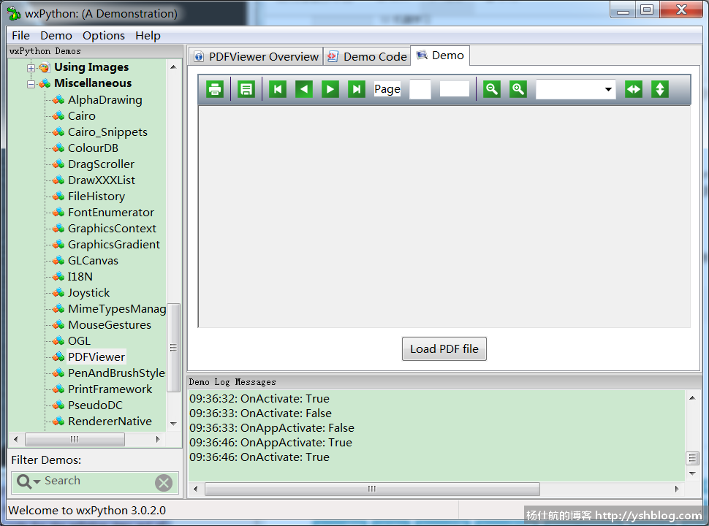Select MouseGestures demo item
The height and width of the screenshot is (526, 709).
click(110, 325)
